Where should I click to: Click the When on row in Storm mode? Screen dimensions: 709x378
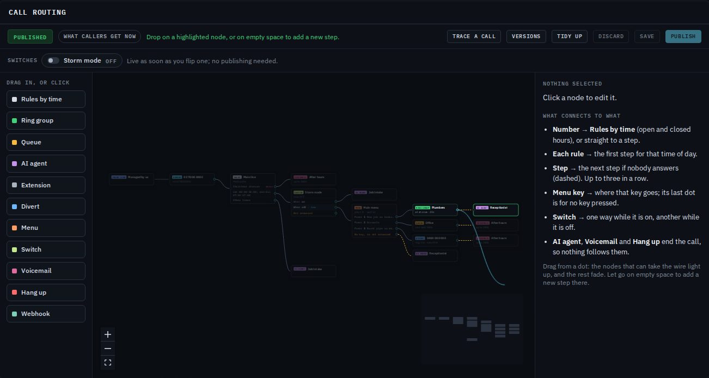pyautogui.click(x=314, y=202)
